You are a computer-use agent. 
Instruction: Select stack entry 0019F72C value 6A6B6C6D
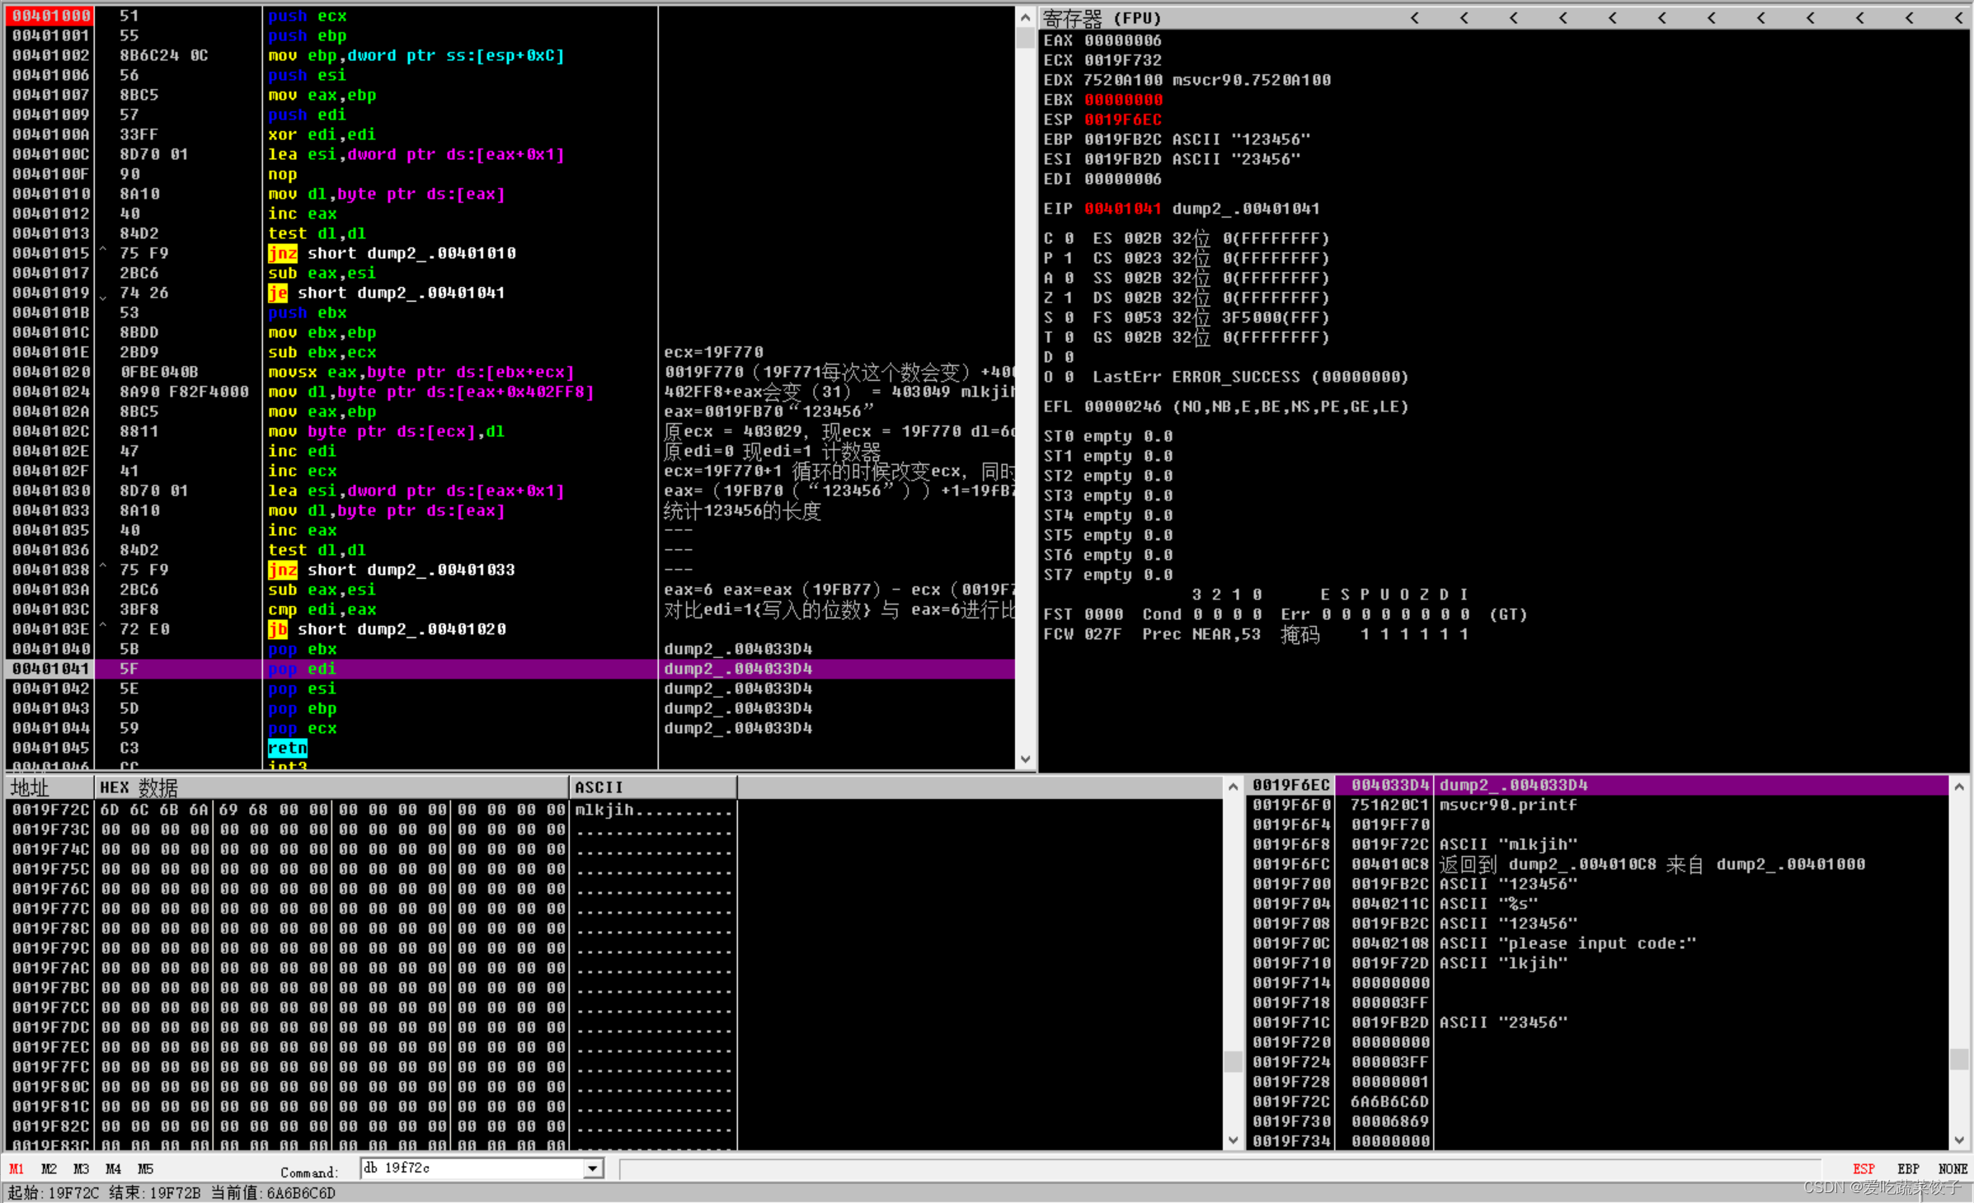tap(1598, 1102)
